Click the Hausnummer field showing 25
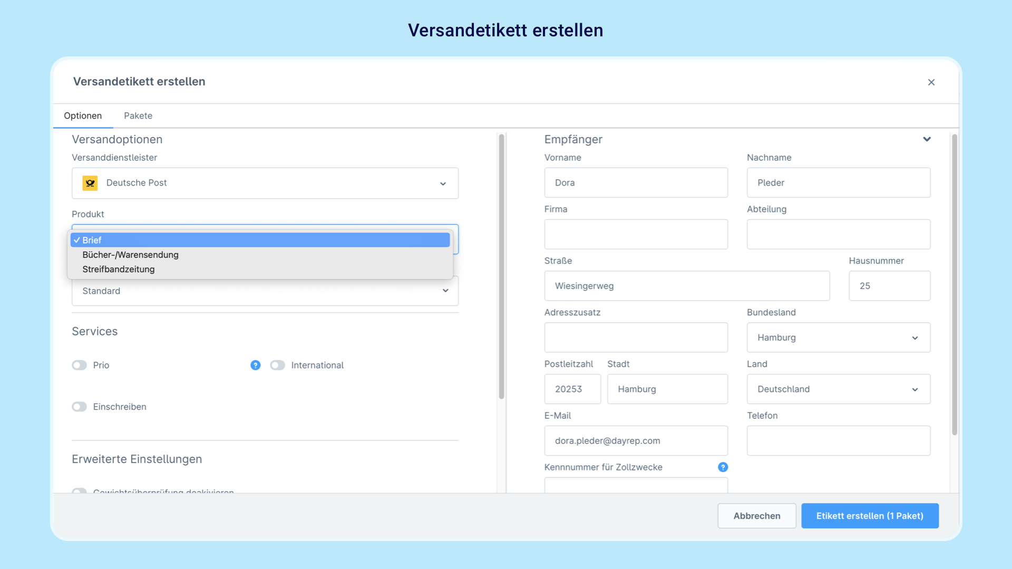 889,286
